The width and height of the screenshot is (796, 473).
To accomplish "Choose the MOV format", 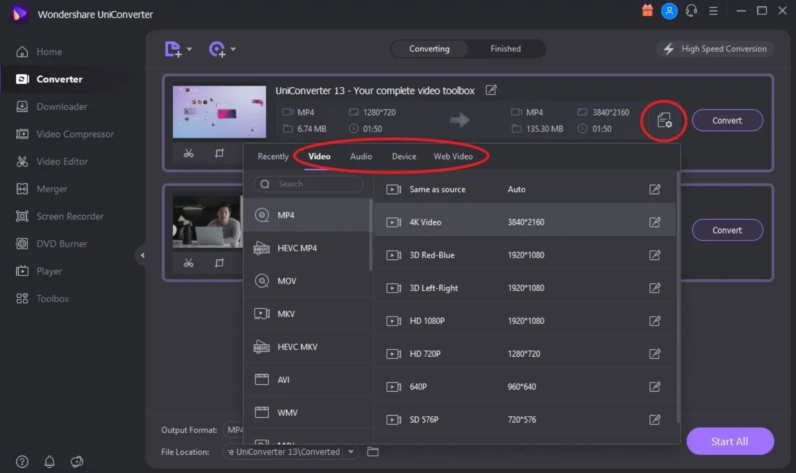I will pyautogui.click(x=307, y=281).
